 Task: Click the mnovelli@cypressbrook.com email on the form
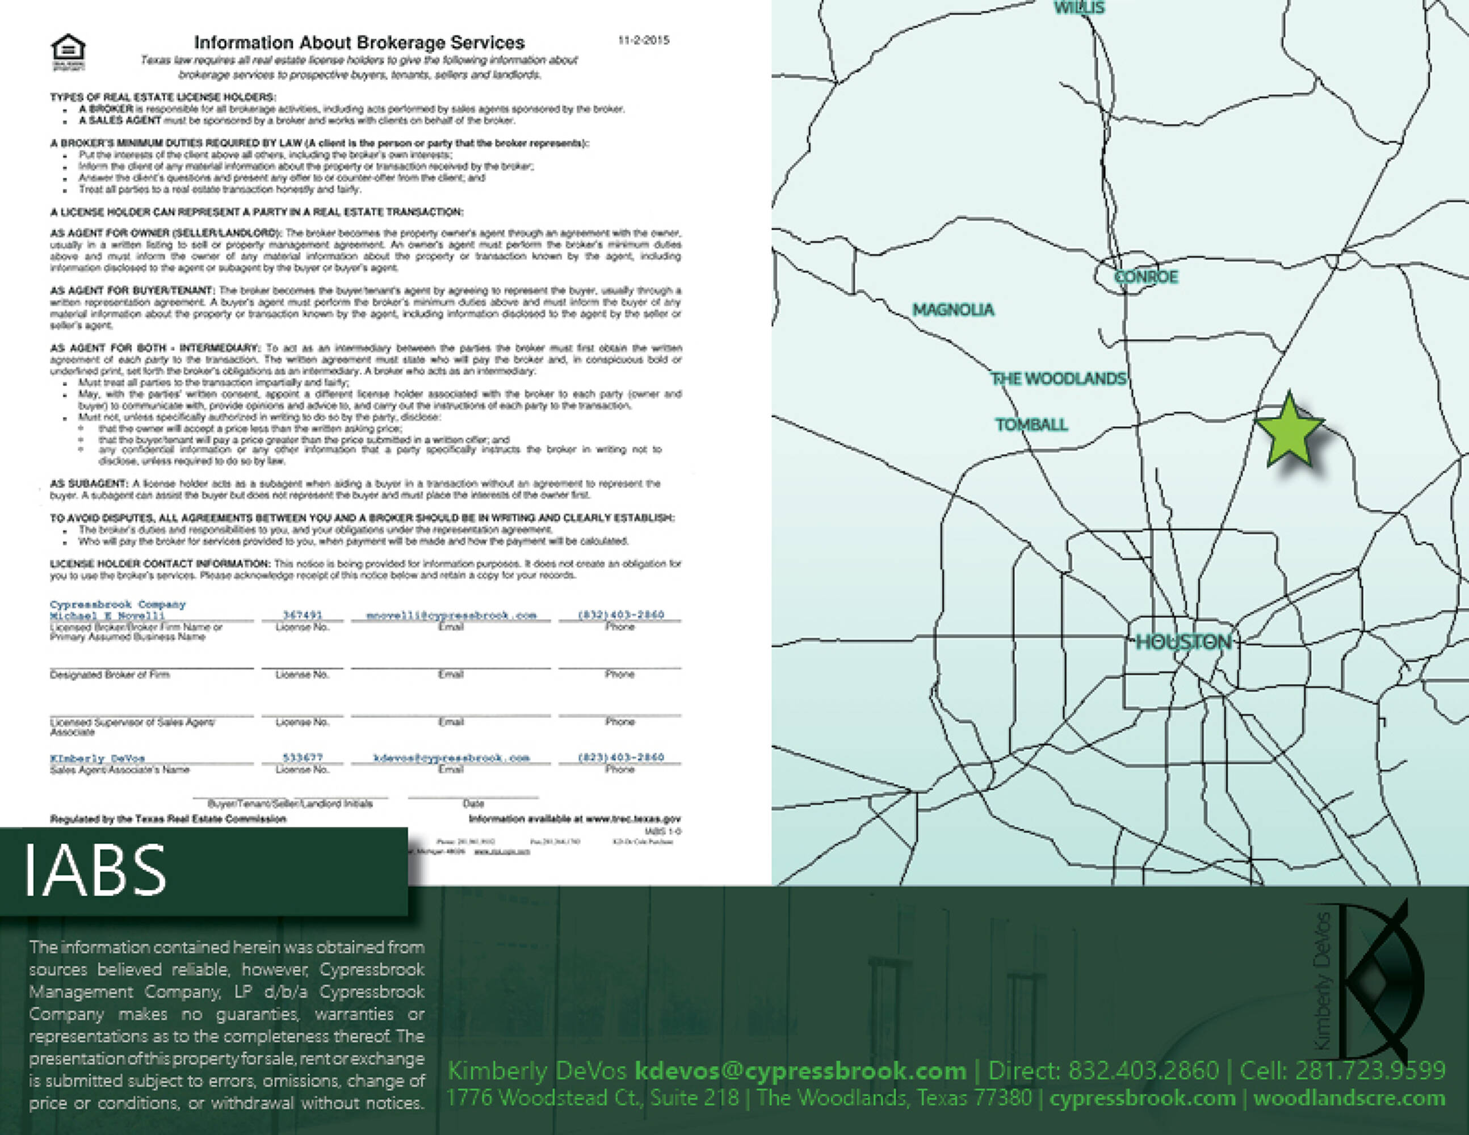tap(451, 615)
